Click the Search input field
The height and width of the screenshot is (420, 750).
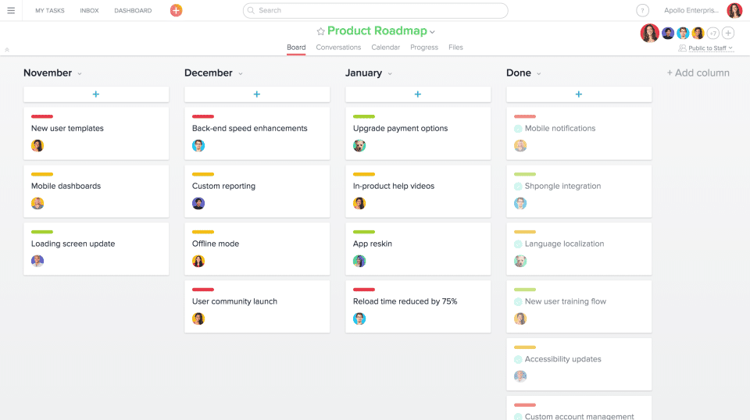coord(375,11)
